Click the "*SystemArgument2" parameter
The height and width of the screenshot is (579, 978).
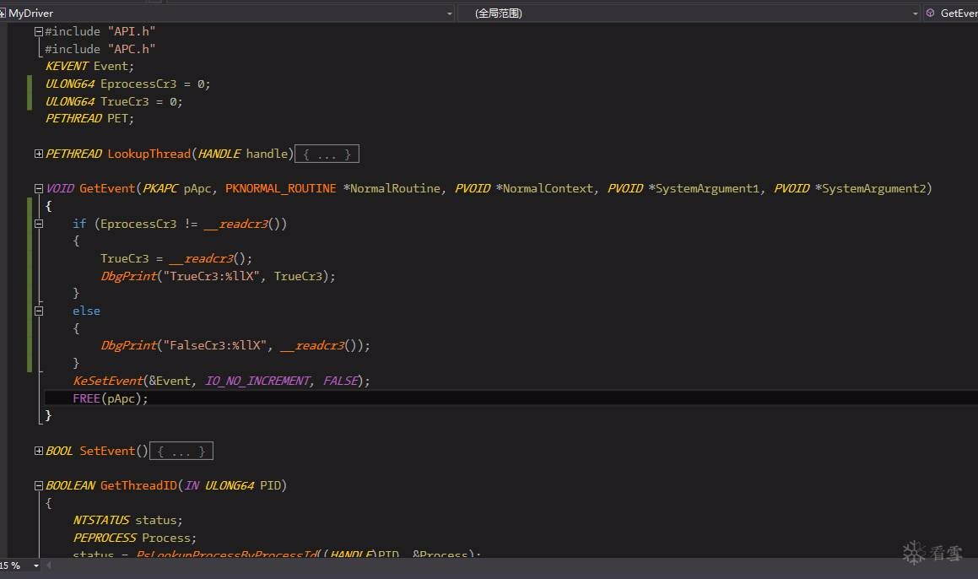(x=871, y=188)
